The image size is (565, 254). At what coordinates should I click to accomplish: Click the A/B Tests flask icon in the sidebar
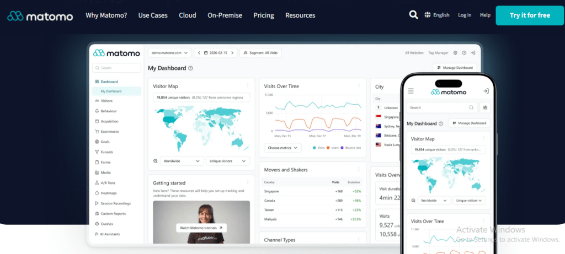coord(97,183)
